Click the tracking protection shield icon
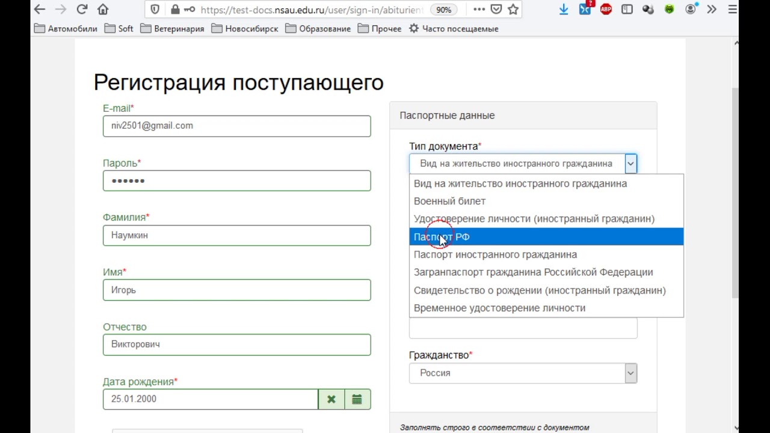 click(x=155, y=10)
